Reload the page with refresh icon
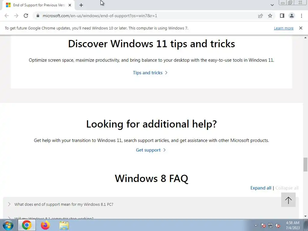 pyautogui.click(x=26, y=16)
